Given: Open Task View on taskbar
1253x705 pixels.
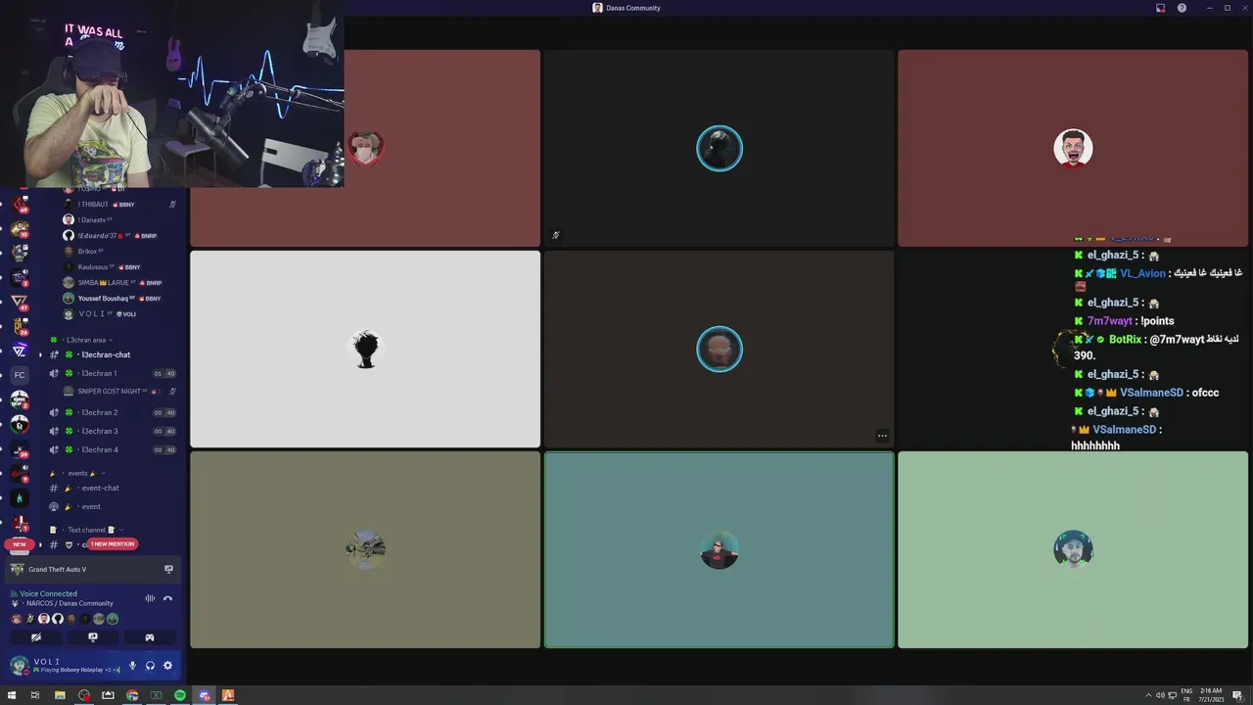Looking at the screenshot, I should [x=35, y=695].
